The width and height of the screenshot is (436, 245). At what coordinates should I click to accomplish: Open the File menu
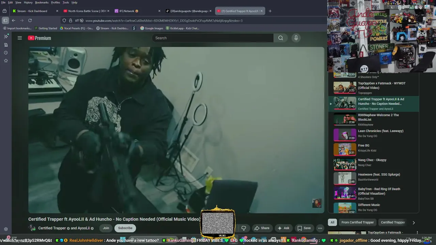(3, 2)
